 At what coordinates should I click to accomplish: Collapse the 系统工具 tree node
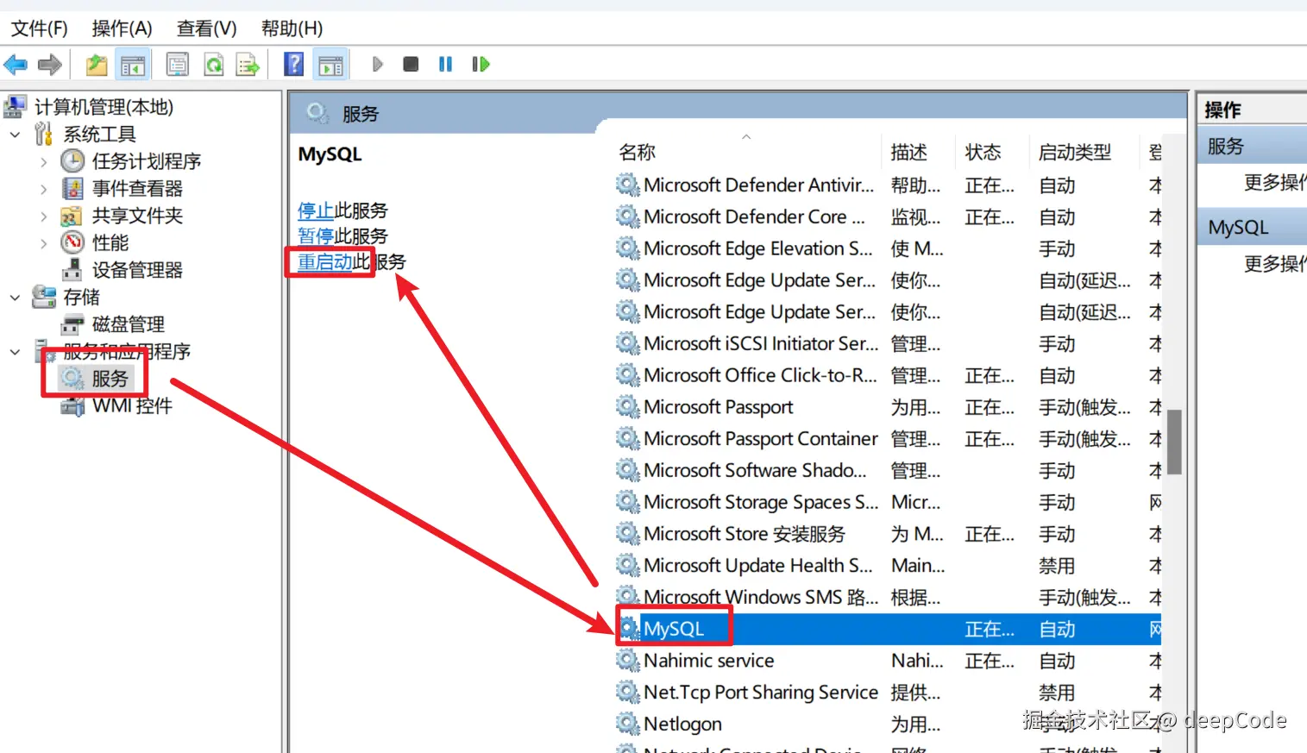[15, 135]
